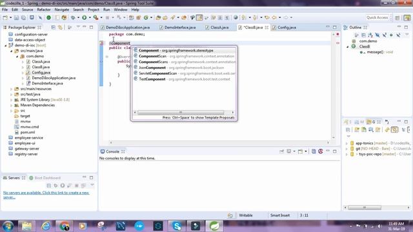Select the JsonComponent proposal
413x232 pixels.
tap(184, 68)
